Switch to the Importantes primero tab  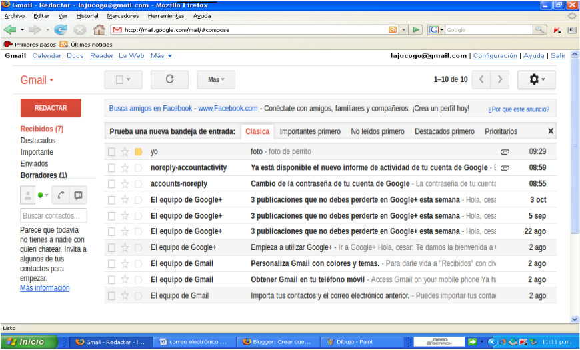pyautogui.click(x=310, y=132)
